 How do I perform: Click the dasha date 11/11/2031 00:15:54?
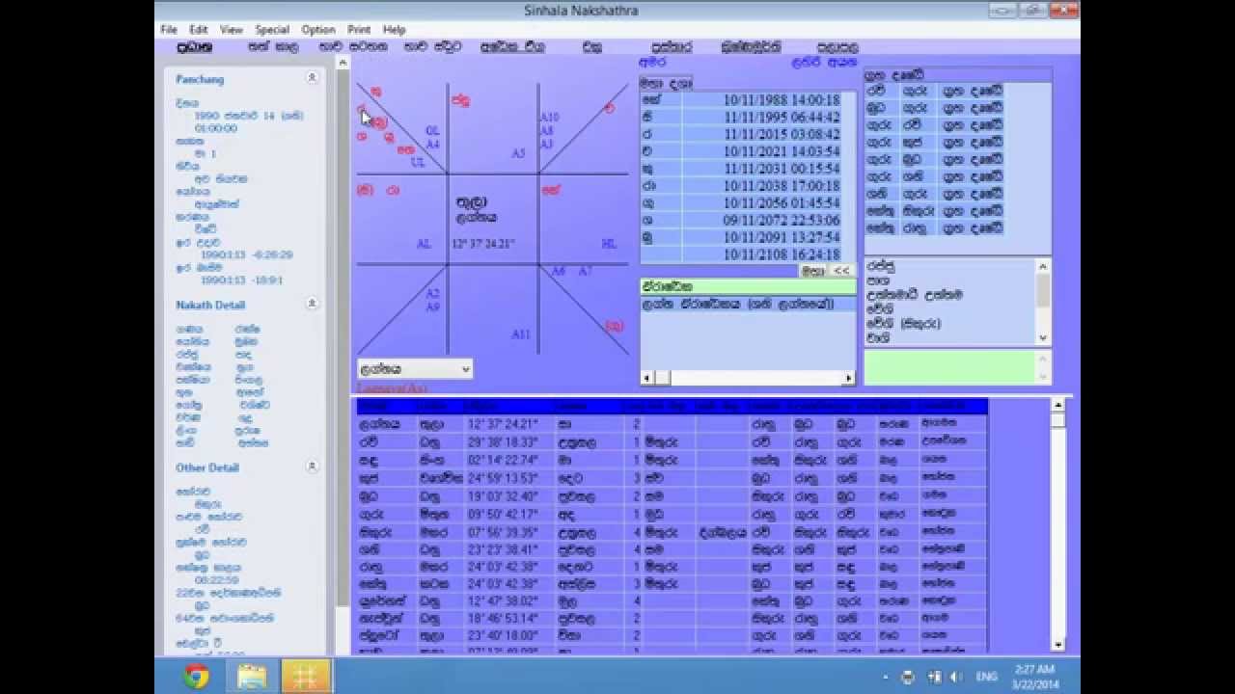pyautogui.click(x=782, y=170)
